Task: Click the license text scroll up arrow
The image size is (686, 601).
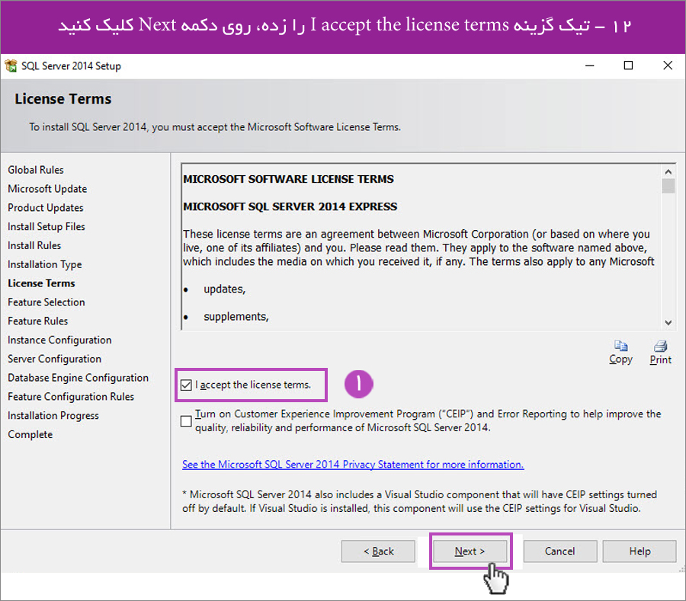Action: pyautogui.click(x=668, y=172)
